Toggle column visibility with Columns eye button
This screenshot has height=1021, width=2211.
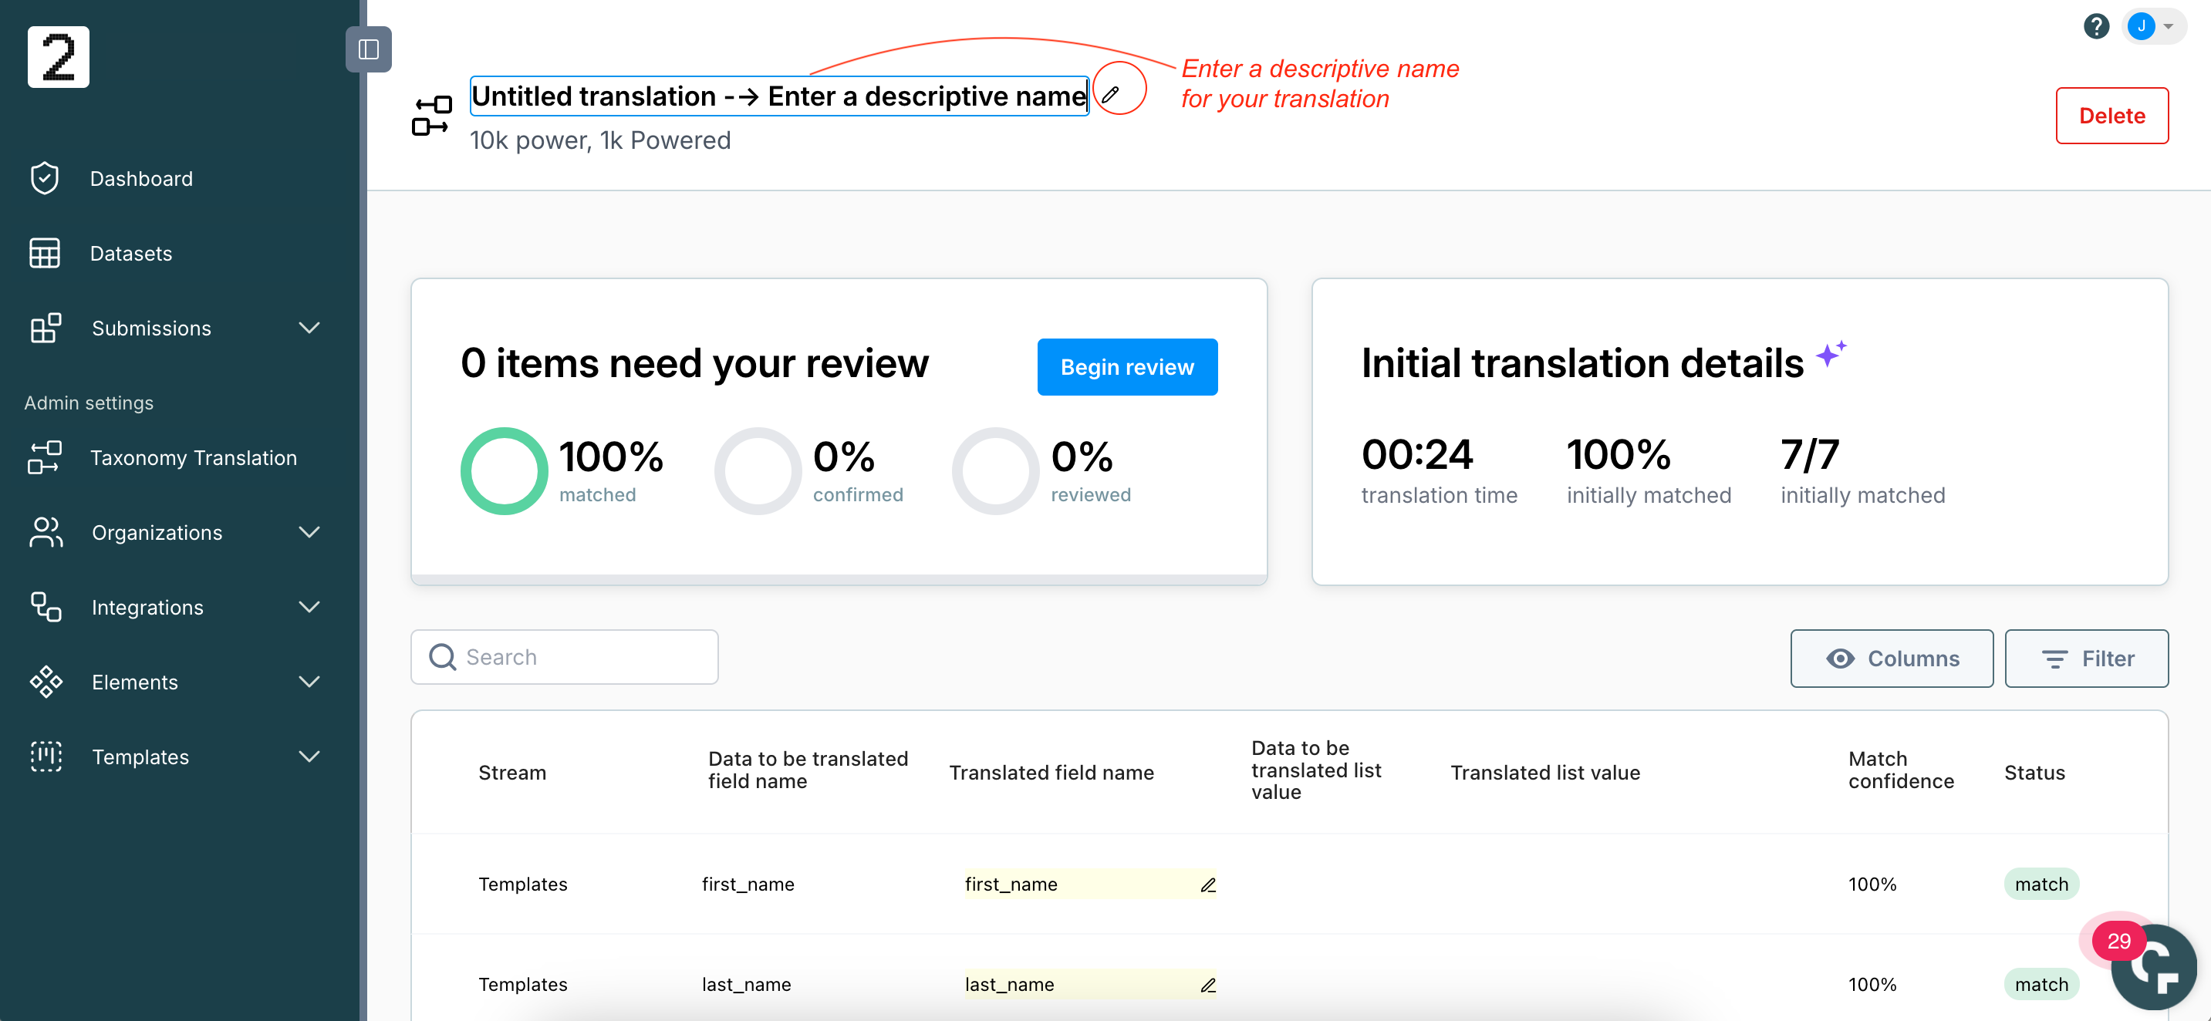(x=1891, y=658)
